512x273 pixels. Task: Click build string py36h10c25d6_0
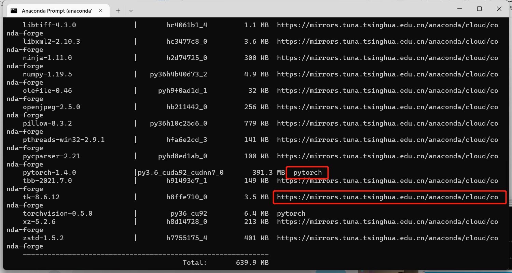[x=179, y=123]
